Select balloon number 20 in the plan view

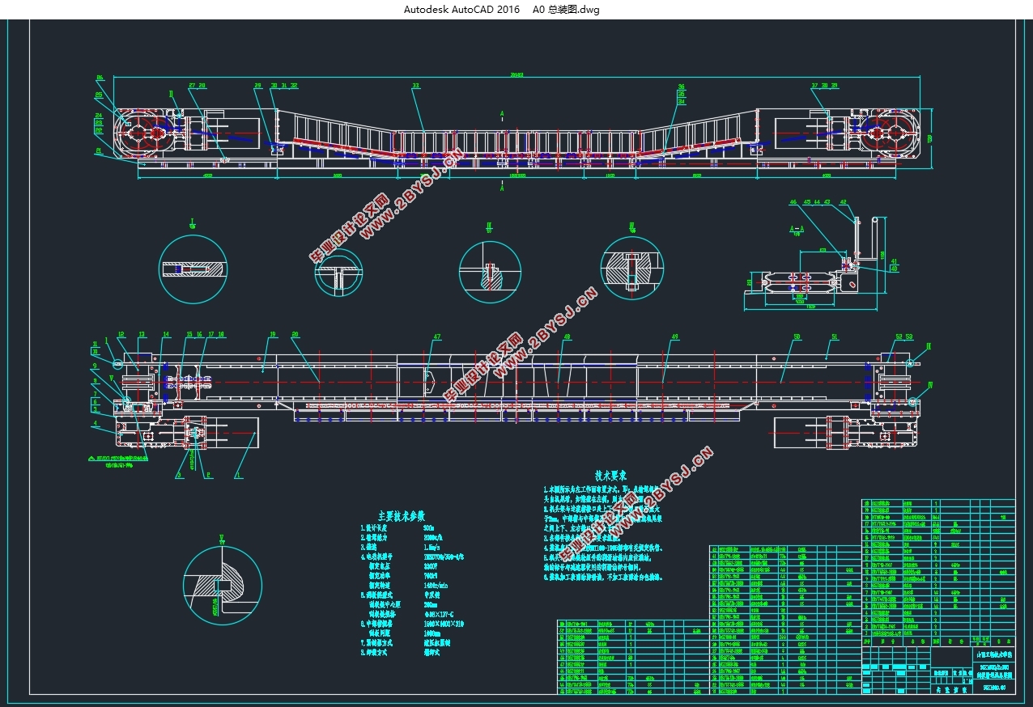[x=295, y=334]
